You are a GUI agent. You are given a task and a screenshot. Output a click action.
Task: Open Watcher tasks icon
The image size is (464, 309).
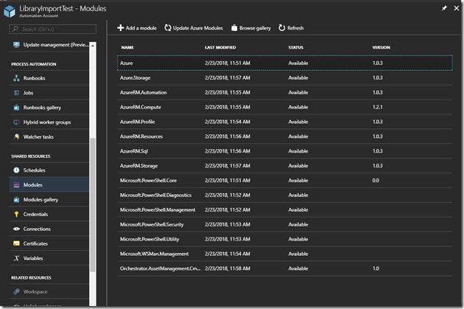16,136
